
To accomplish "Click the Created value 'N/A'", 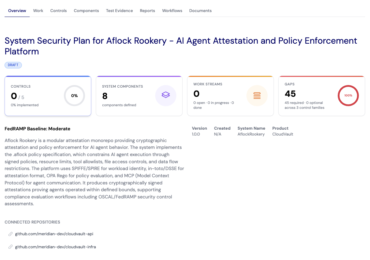I will coord(217,134).
